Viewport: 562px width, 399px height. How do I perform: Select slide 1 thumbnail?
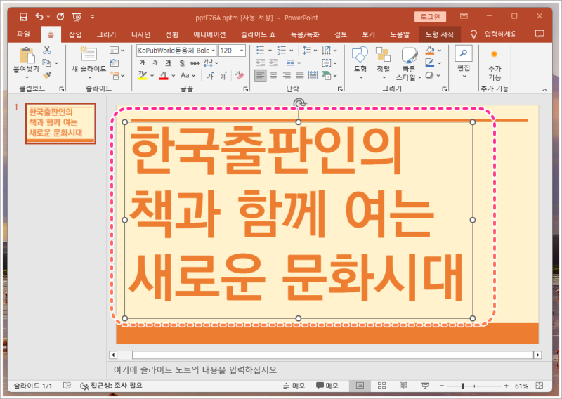point(60,123)
